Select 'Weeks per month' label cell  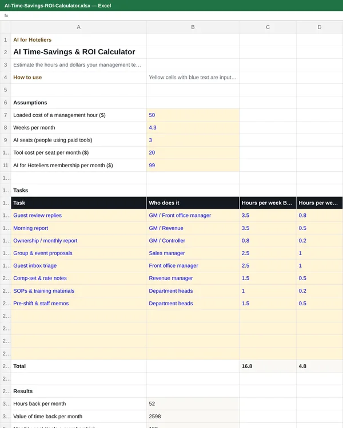[x=78, y=127]
